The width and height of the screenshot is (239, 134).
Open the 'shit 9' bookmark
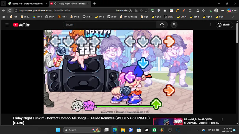click(112, 17)
